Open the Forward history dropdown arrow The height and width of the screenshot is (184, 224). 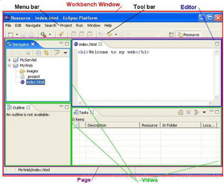tap(128, 34)
